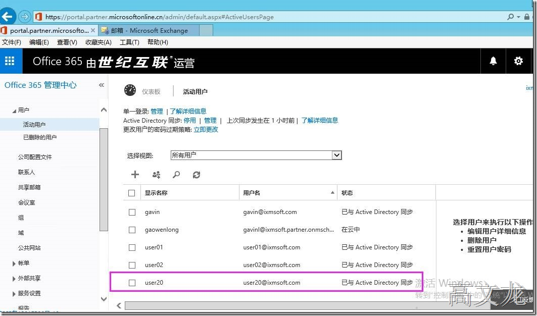Open the 编辑(E) menu
537x316 pixels.
(x=39, y=42)
